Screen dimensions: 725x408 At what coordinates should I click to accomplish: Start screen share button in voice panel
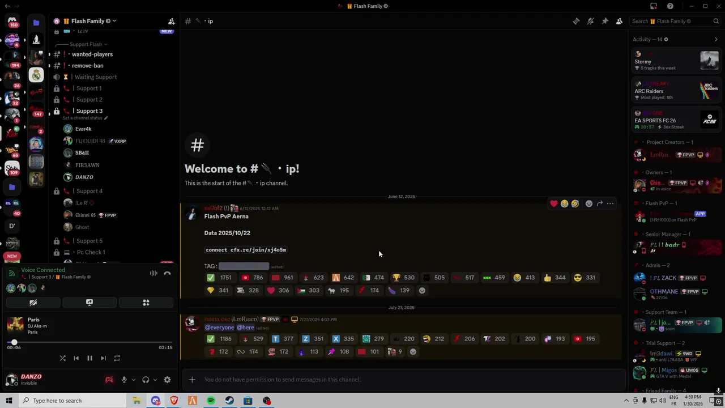click(x=89, y=303)
